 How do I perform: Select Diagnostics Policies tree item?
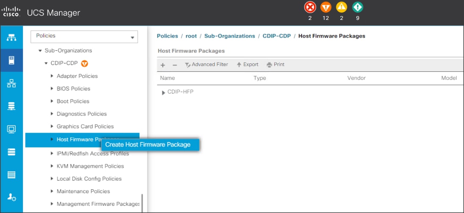point(82,114)
